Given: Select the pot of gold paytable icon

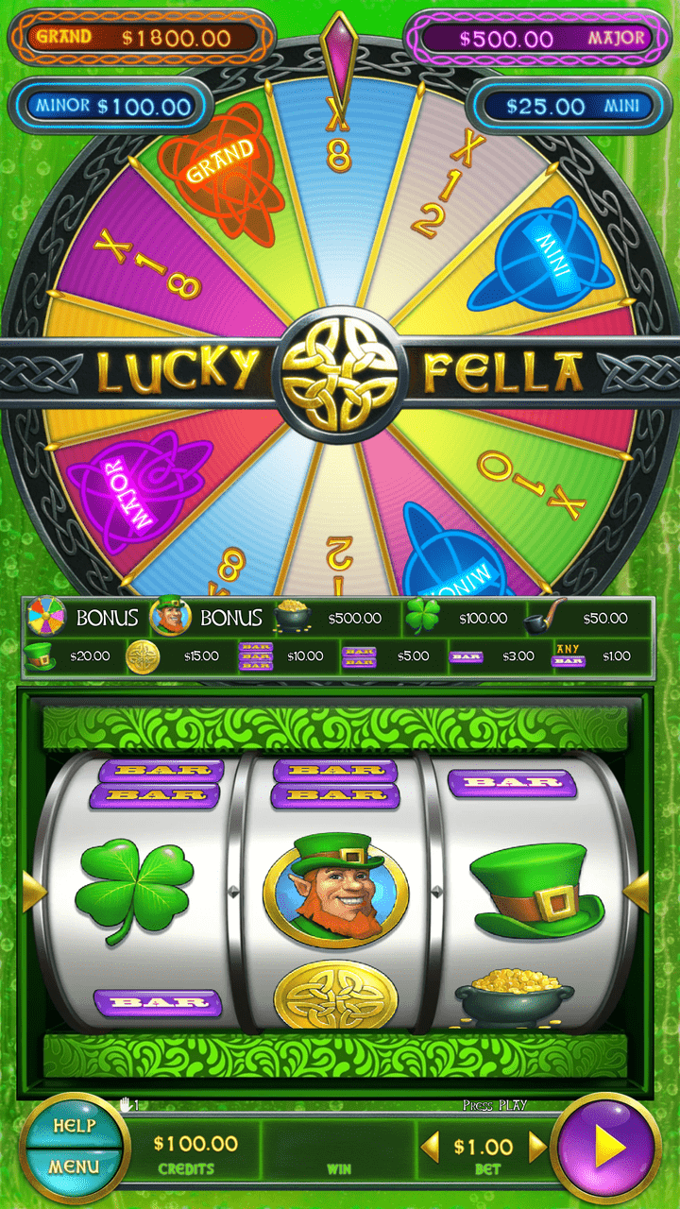Looking at the screenshot, I should pyautogui.click(x=296, y=617).
